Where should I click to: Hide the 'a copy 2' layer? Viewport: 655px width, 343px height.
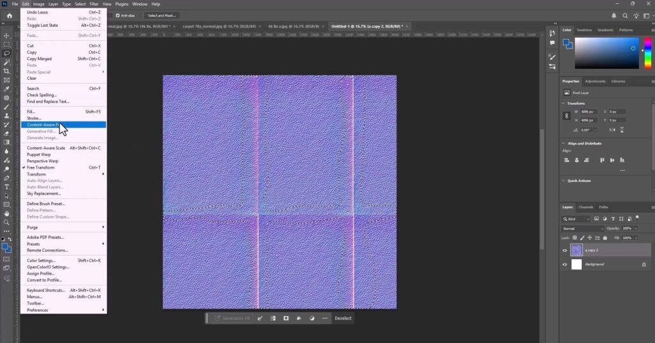point(565,250)
